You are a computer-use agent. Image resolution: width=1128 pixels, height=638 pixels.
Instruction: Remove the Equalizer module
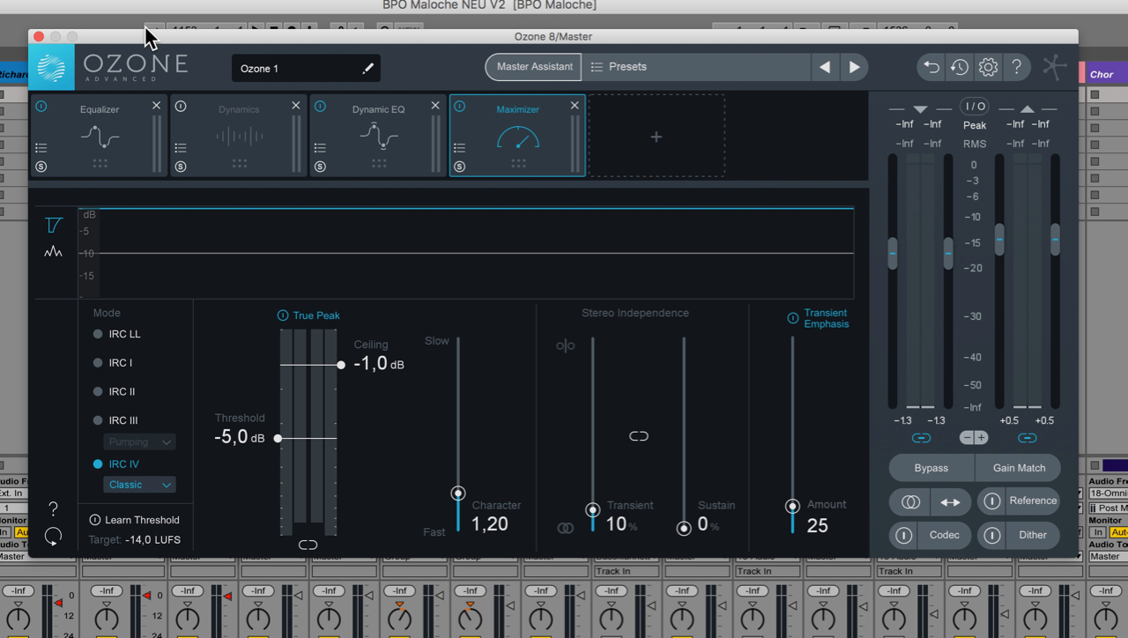[x=156, y=106]
